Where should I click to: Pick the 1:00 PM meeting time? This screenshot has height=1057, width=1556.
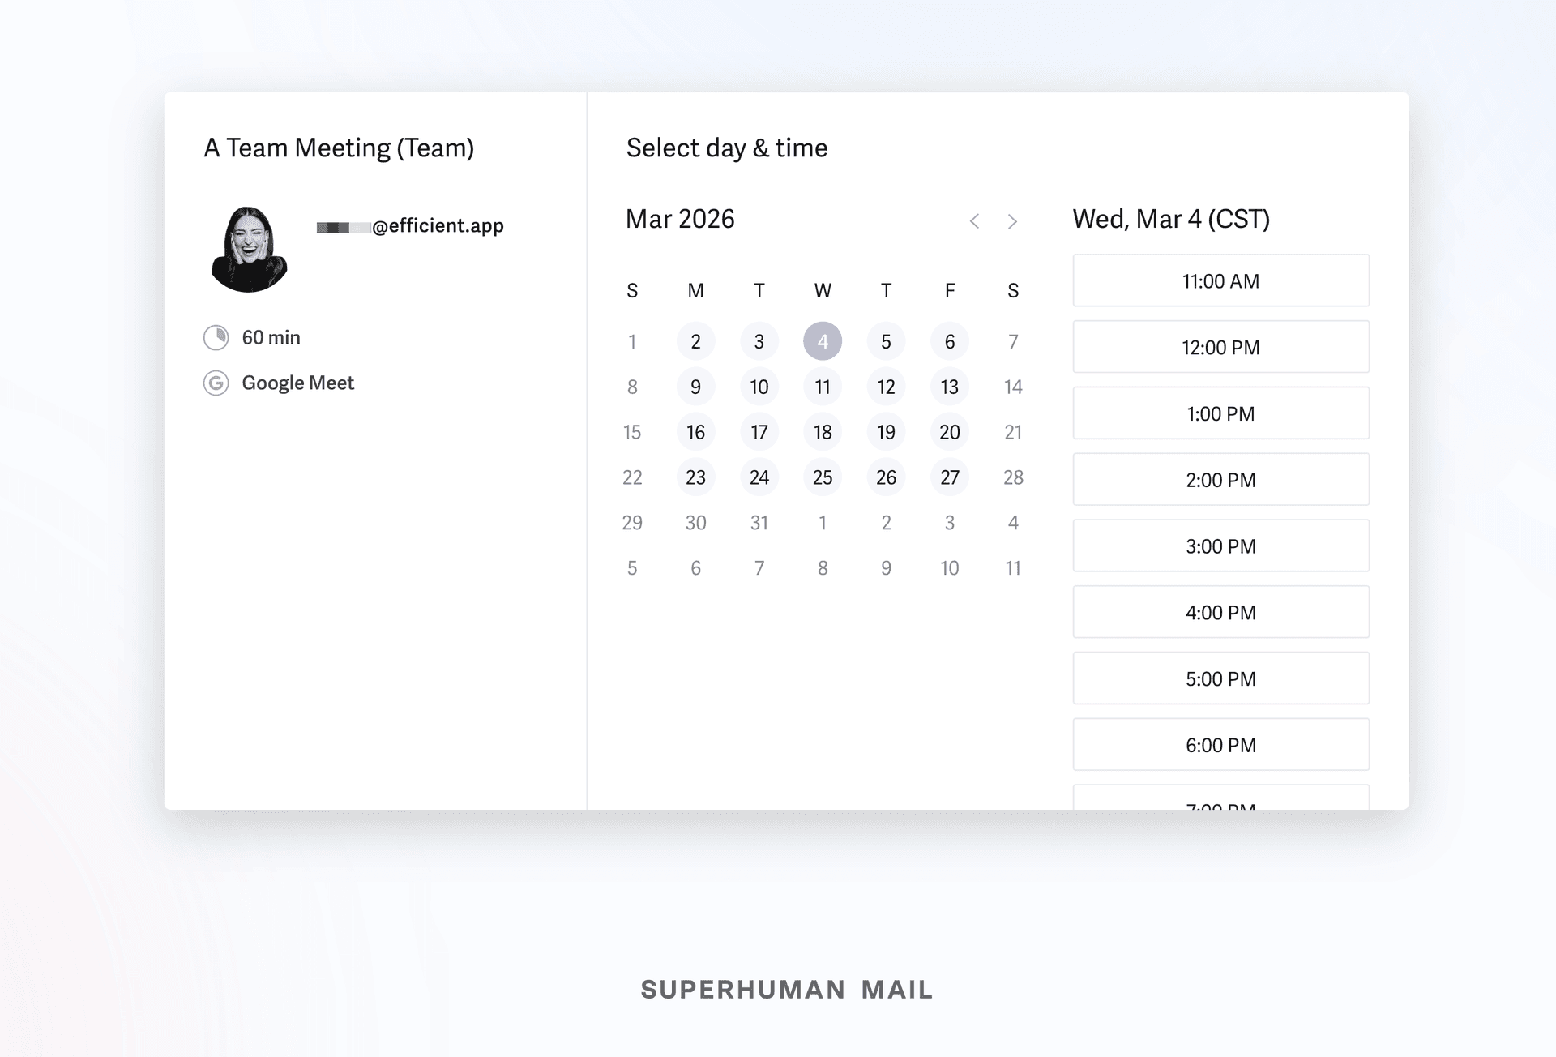(1220, 413)
